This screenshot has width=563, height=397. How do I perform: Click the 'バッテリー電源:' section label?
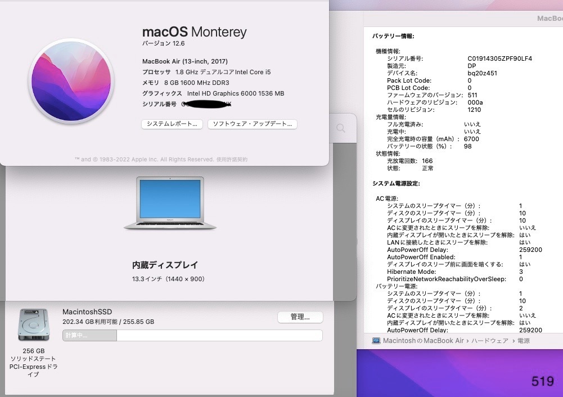tap(397, 286)
